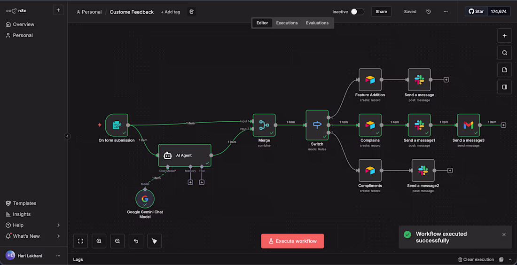The height and width of the screenshot is (265, 517).
Task: Add a node after Send a message3
Action: coord(503,125)
